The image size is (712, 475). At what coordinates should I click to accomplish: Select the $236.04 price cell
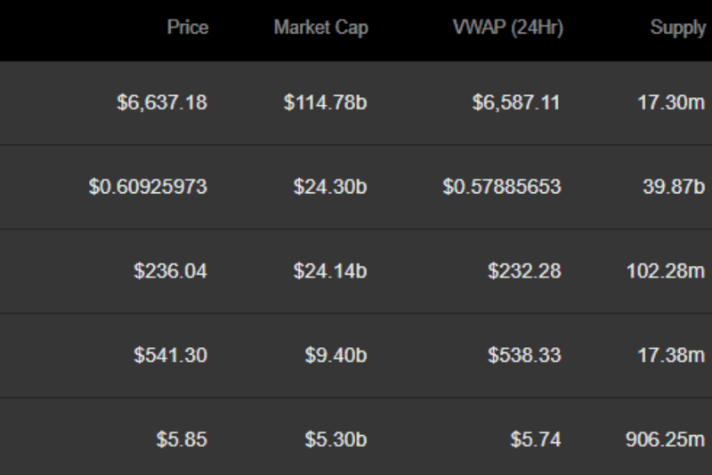[x=171, y=271]
